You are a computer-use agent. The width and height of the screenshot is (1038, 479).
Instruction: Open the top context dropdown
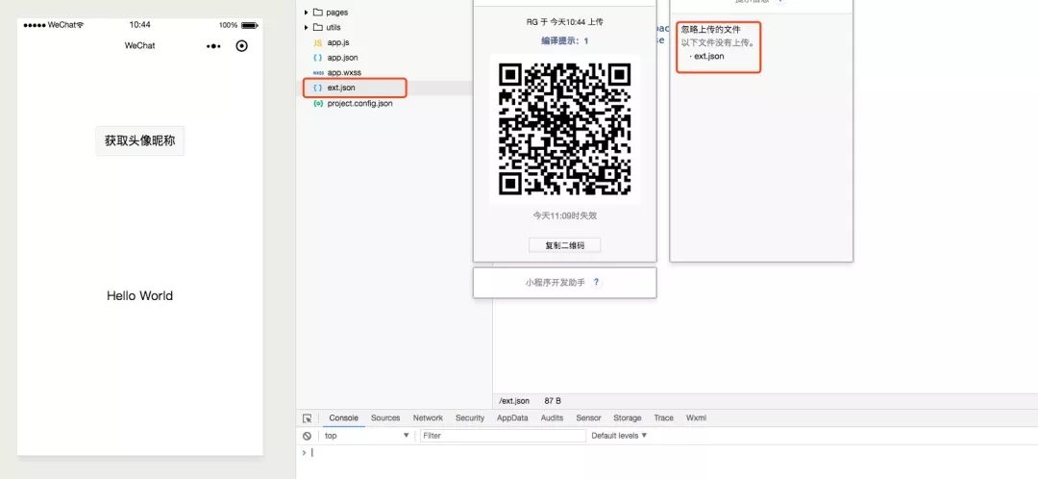(x=367, y=436)
